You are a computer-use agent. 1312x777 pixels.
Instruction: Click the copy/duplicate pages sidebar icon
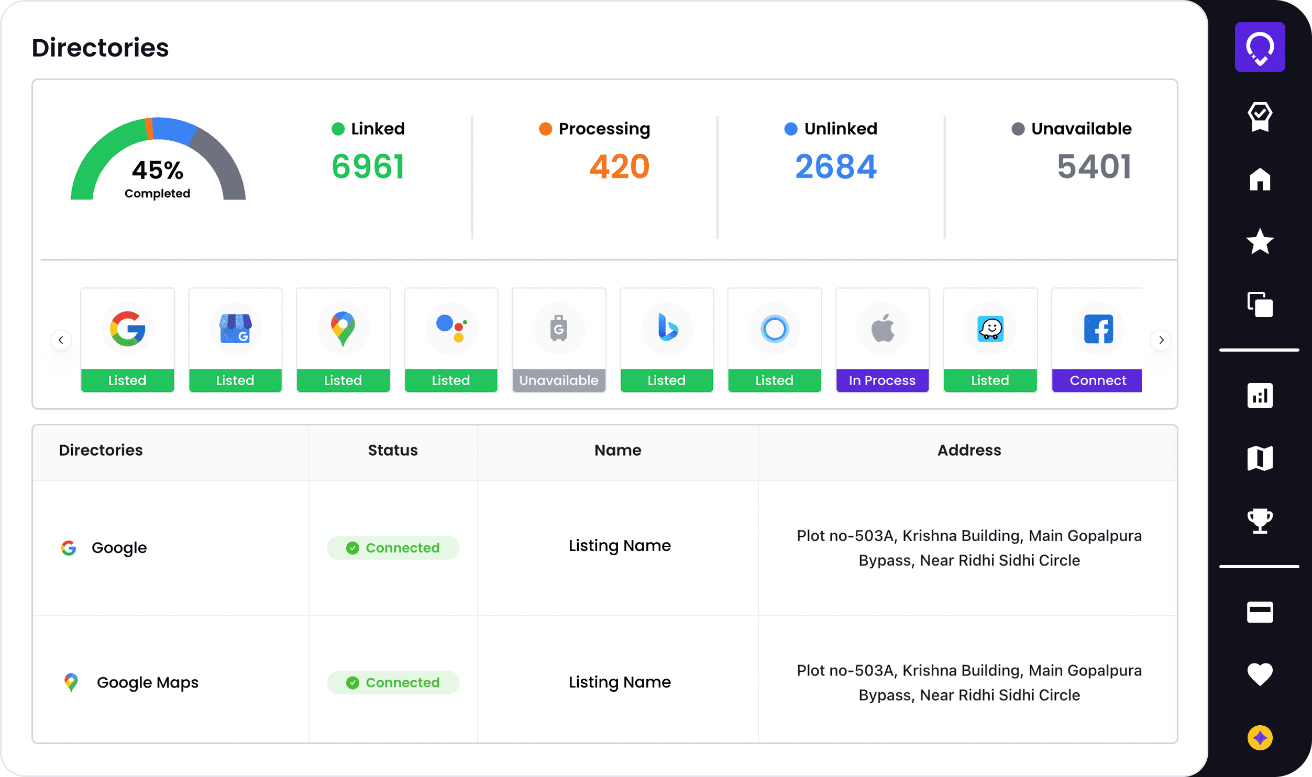(1259, 304)
